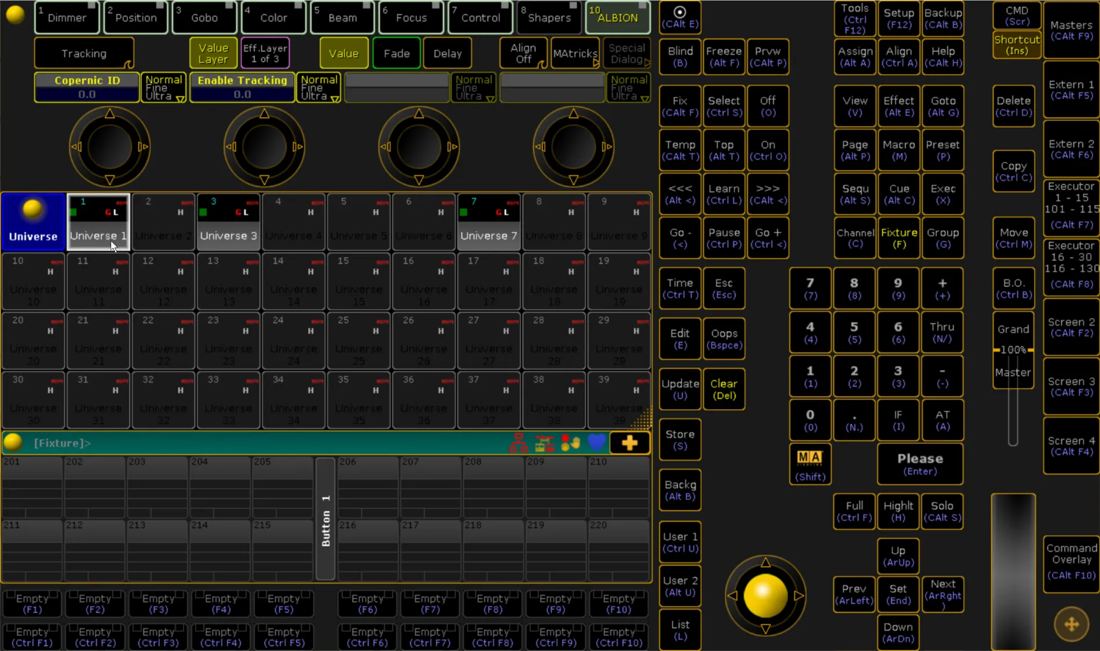Click the red-yellow dots with hand icon
The width and height of the screenshot is (1100, 651).
(x=570, y=443)
